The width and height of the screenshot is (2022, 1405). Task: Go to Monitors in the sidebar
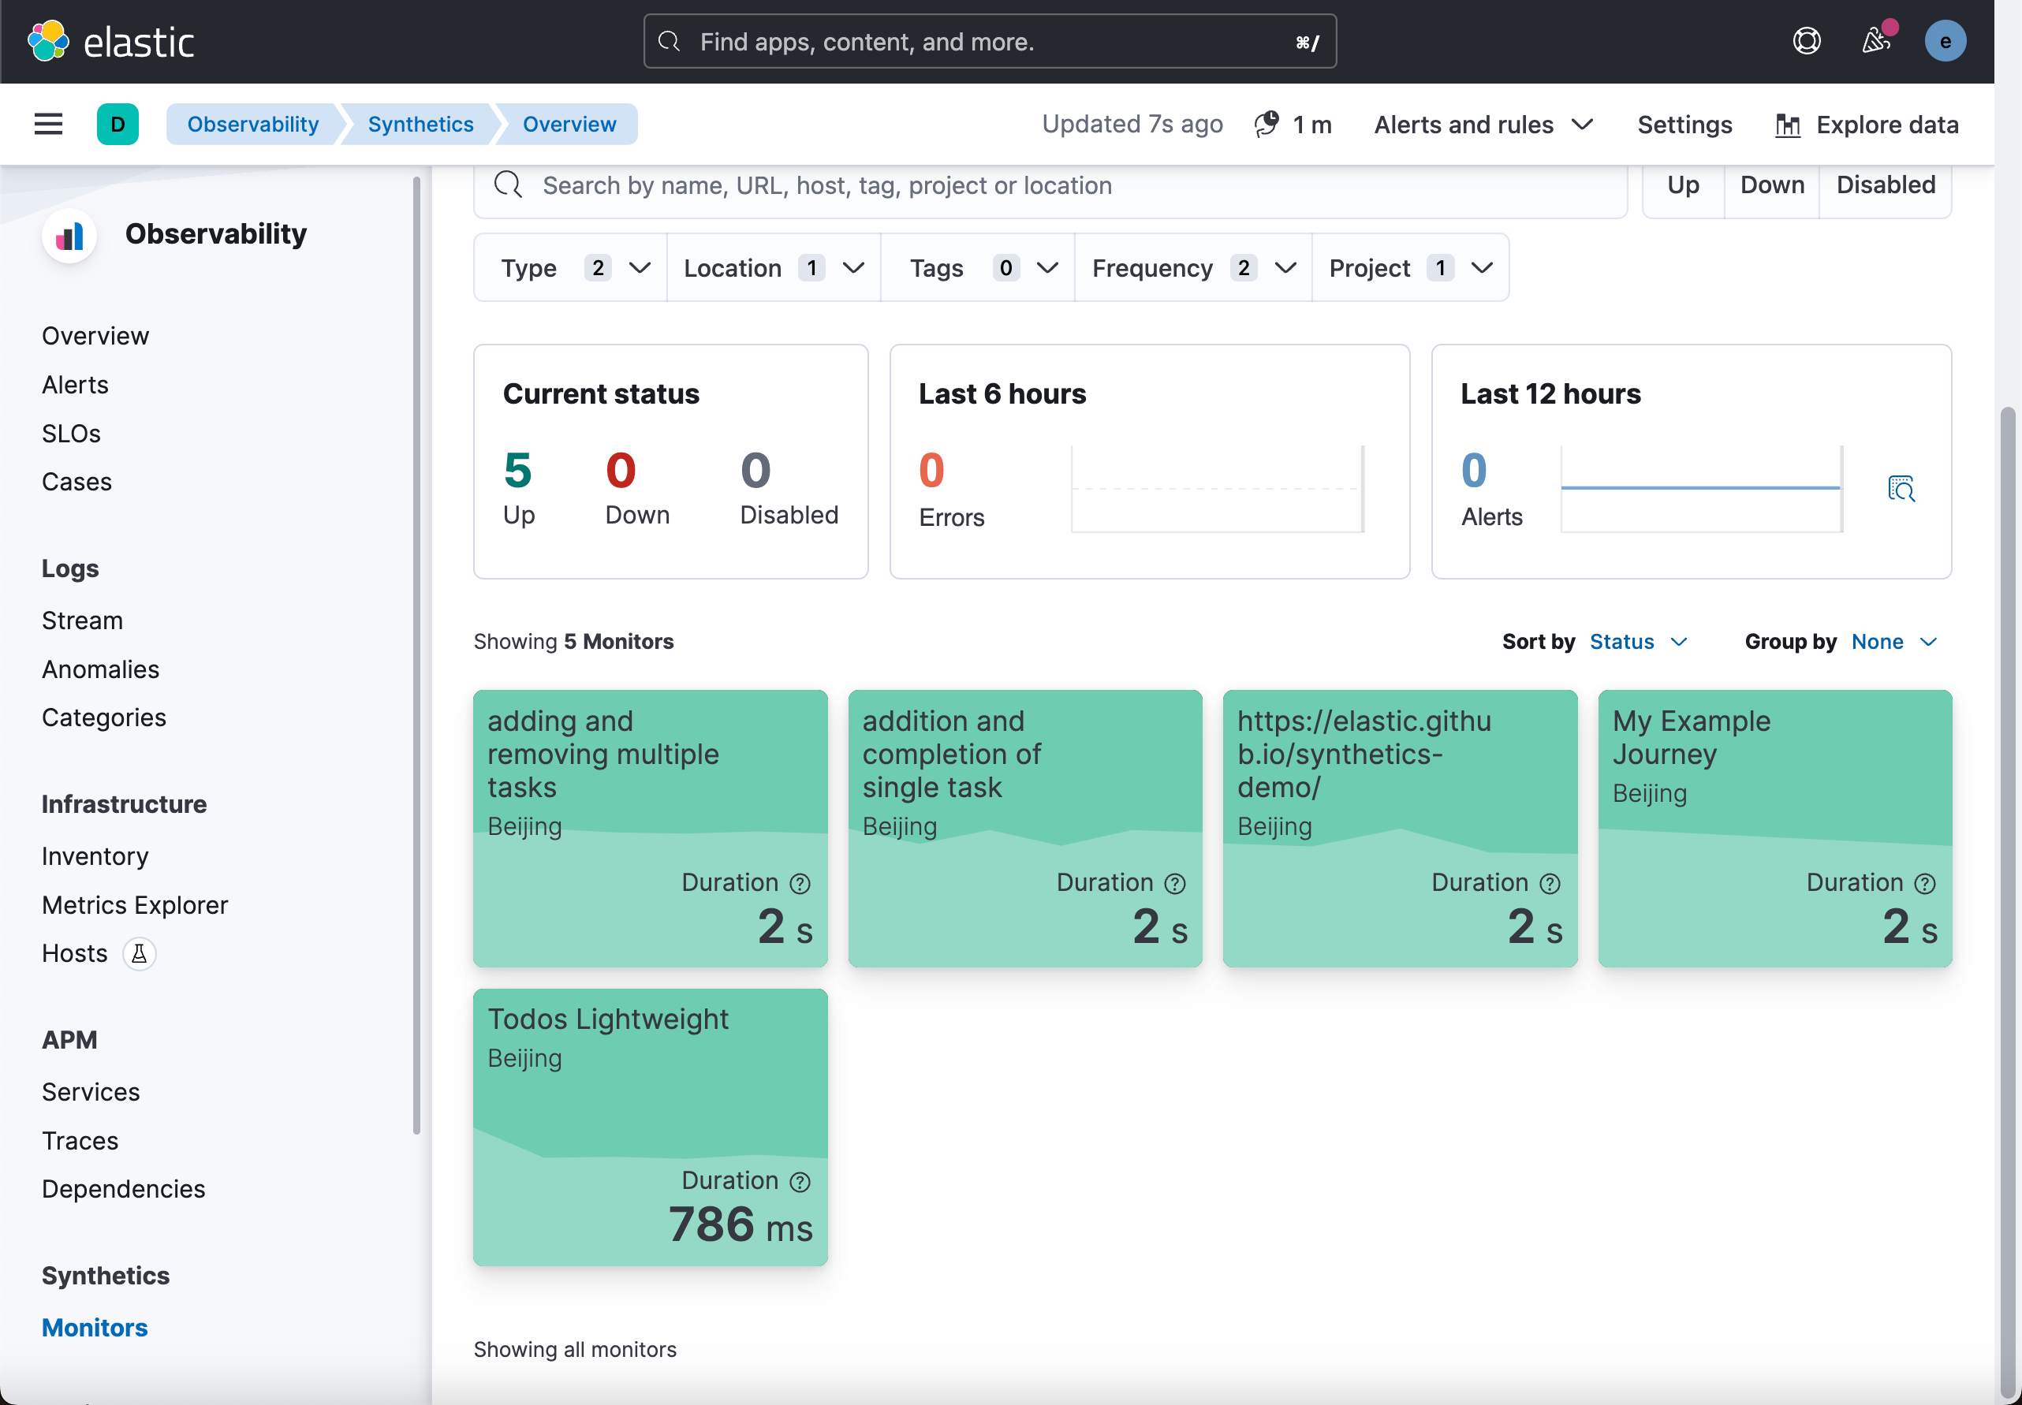pos(94,1328)
